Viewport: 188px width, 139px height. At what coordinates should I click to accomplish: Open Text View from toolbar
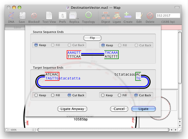(49, 17)
